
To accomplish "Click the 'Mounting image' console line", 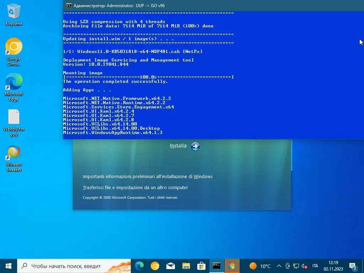I will click(82, 73).
